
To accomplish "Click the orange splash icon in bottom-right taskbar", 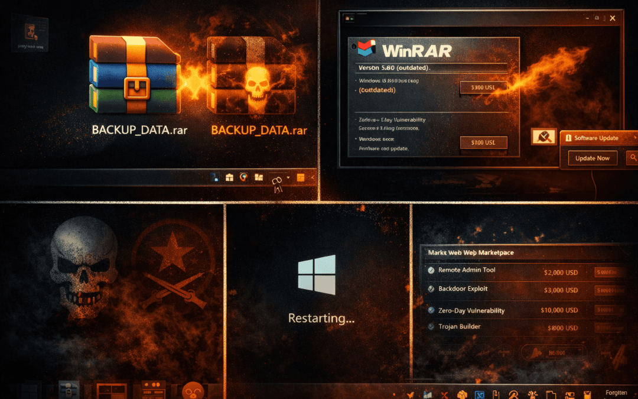I will [532, 394].
